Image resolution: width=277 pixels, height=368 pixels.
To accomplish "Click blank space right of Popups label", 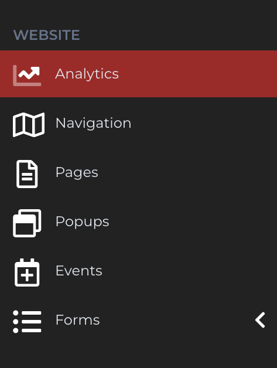I will (192, 222).
